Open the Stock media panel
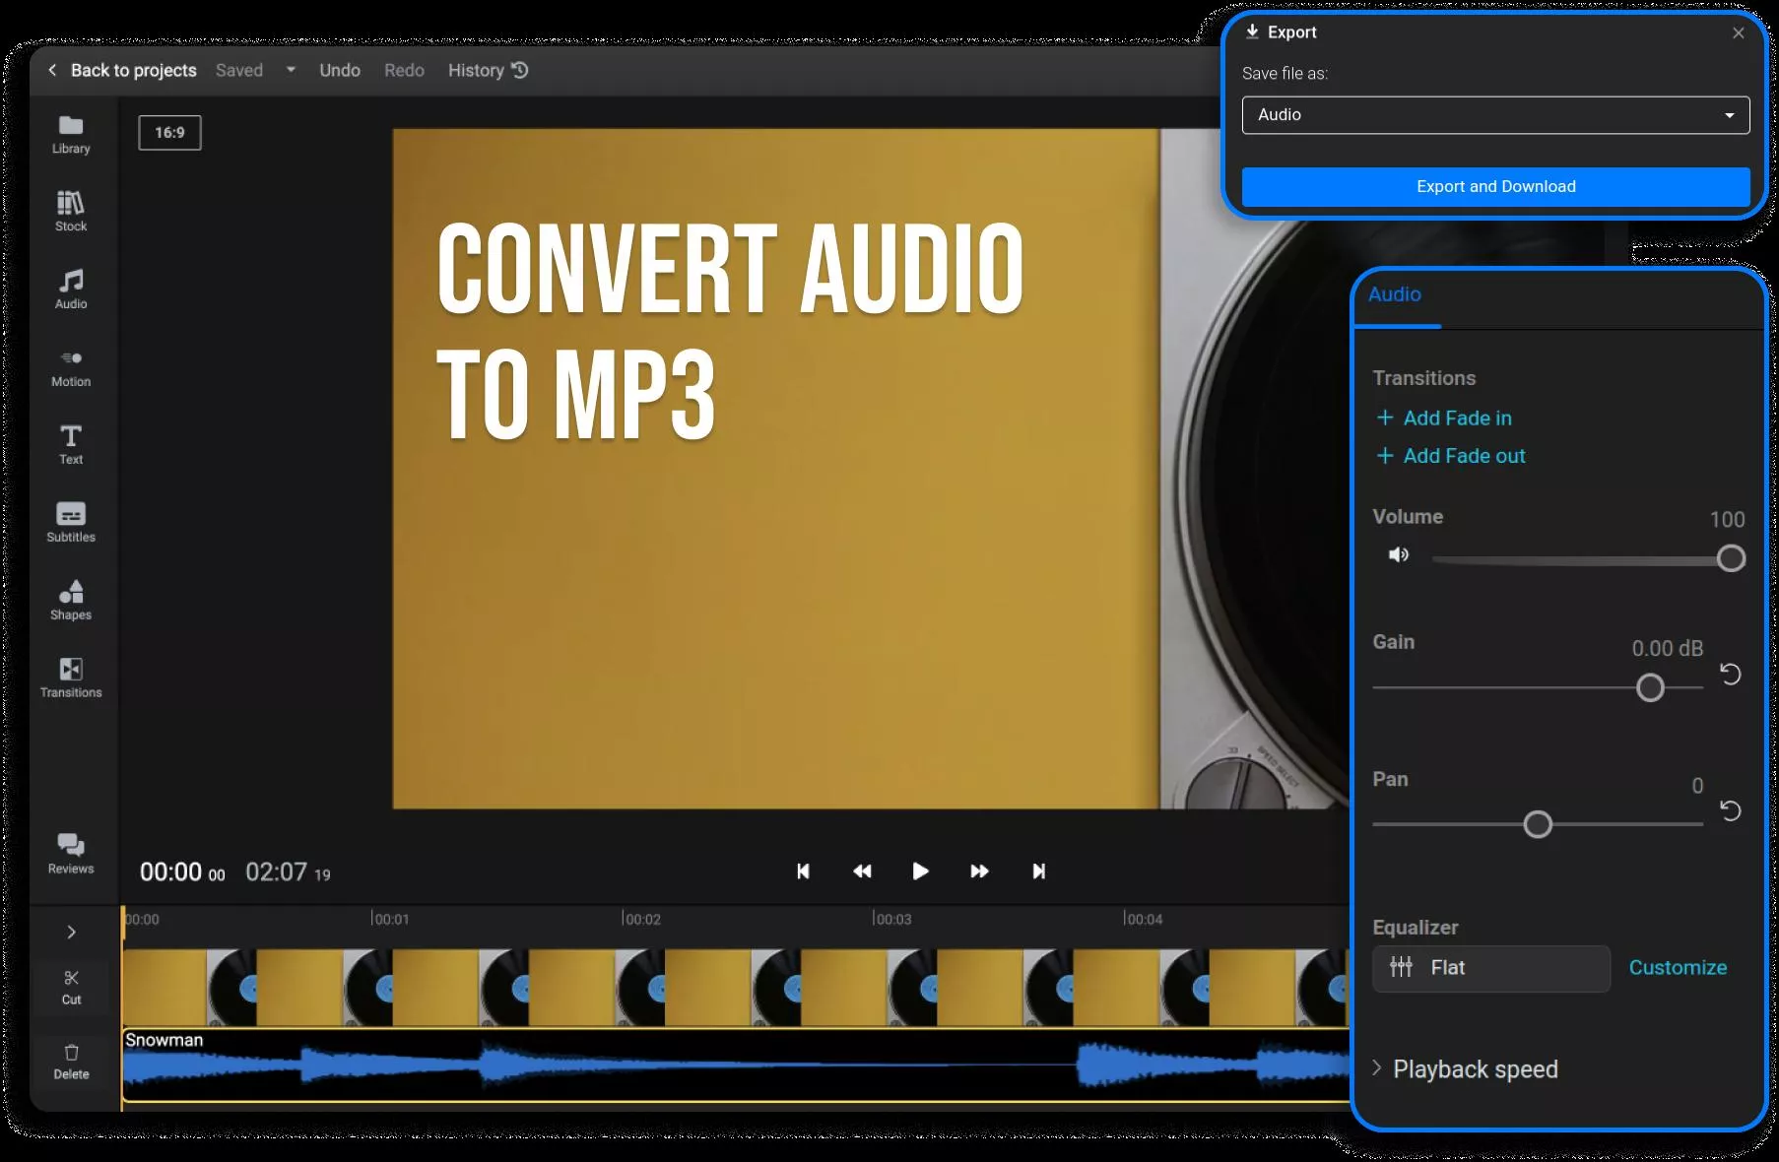The image size is (1779, 1162). pyautogui.click(x=70, y=211)
